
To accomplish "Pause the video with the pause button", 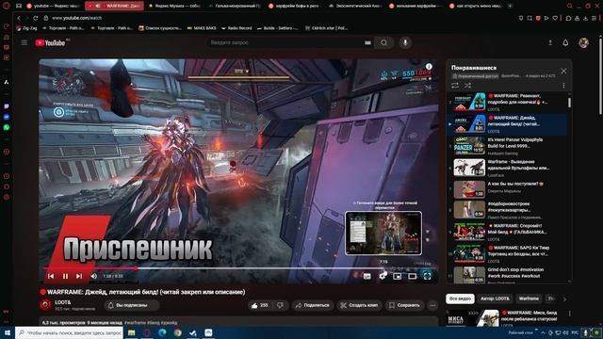I will point(65,276).
